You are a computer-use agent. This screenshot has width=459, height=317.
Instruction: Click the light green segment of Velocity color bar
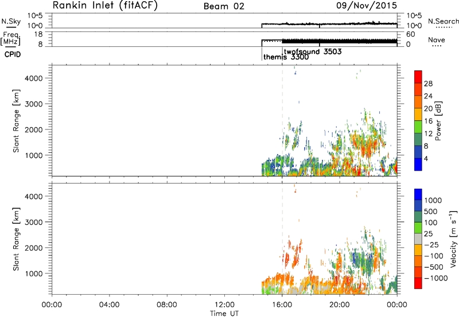pos(418,228)
